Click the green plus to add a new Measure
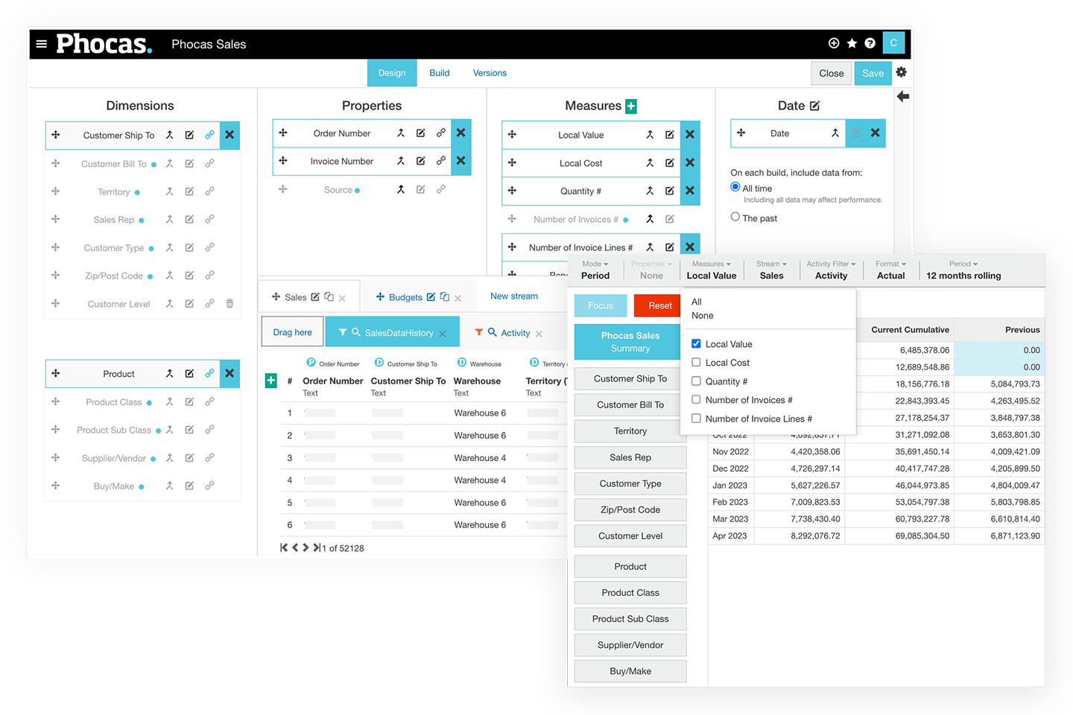The image size is (1073, 715). tap(631, 106)
